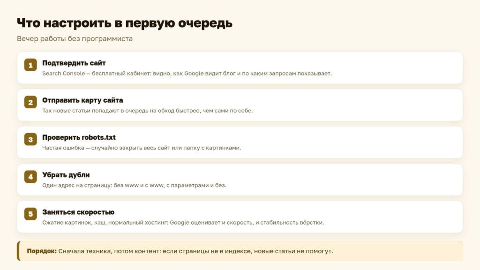The height and width of the screenshot is (270, 480).
Task: Click the number 4 badge
Action: (x=30, y=177)
